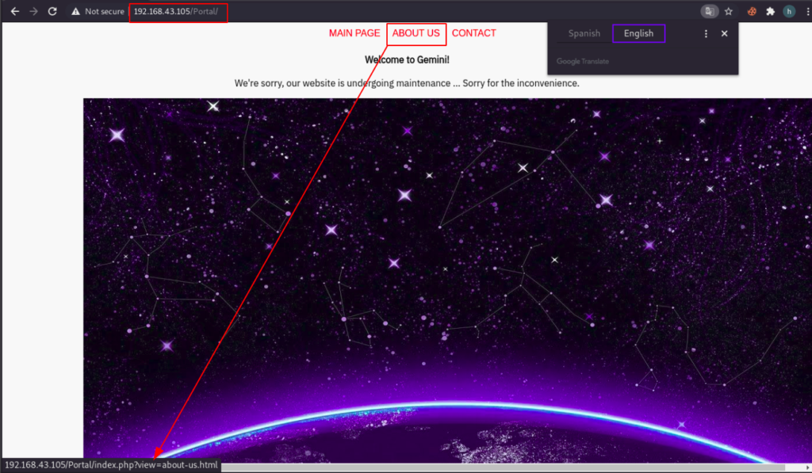This screenshot has height=473, width=812.
Task: Click the Not secure label
Action: point(104,11)
